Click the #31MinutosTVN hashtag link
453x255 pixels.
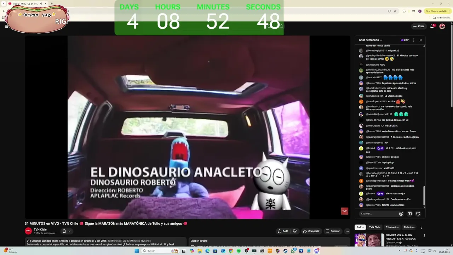[x=117, y=241]
